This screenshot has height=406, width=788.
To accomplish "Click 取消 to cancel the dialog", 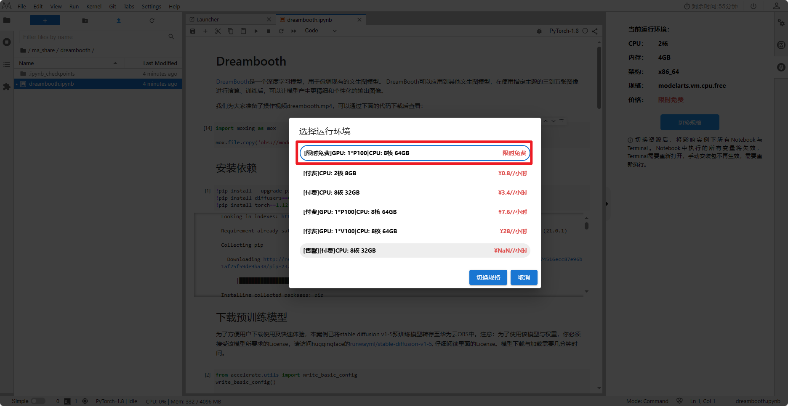I will 524,277.
